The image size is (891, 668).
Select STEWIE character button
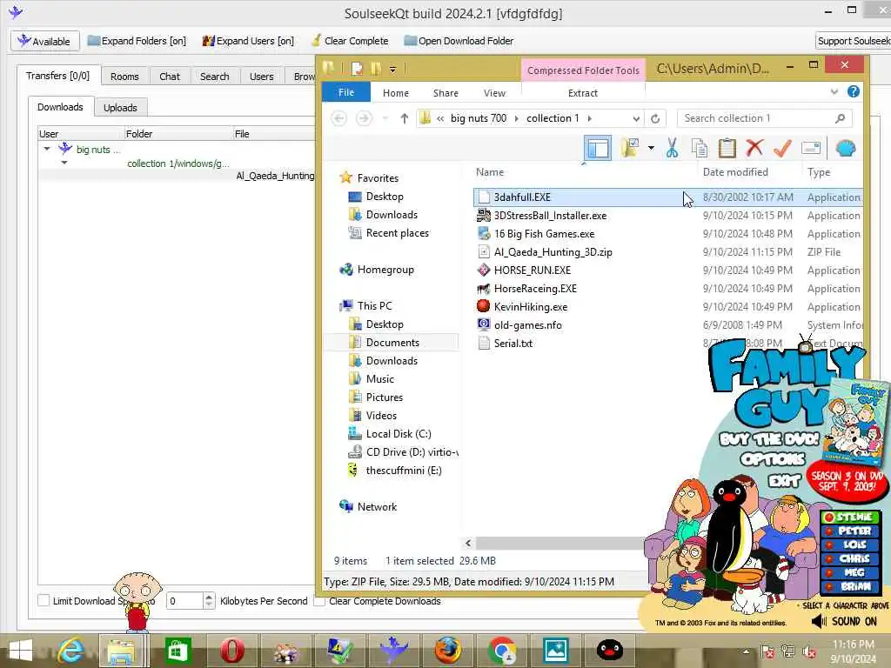(851, 517)
